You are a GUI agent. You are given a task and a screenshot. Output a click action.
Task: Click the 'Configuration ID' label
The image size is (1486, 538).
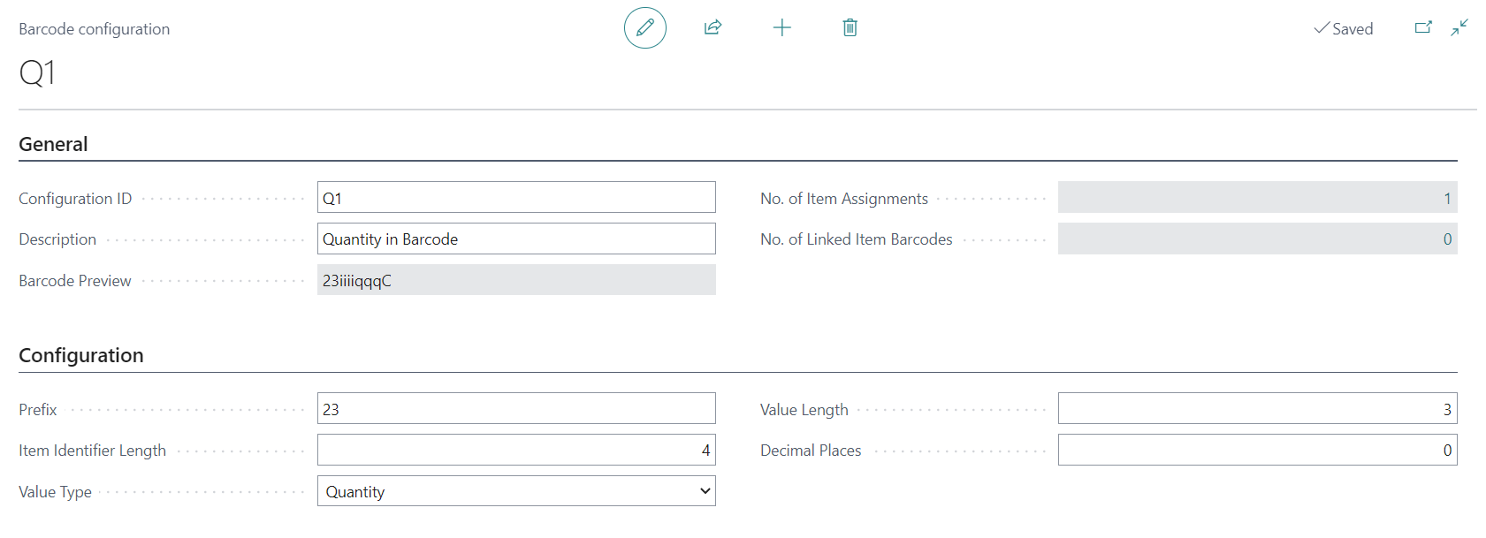coord(75,199)
